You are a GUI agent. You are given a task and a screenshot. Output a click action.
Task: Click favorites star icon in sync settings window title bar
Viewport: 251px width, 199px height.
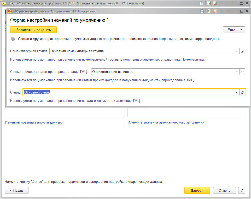[202, 3]
